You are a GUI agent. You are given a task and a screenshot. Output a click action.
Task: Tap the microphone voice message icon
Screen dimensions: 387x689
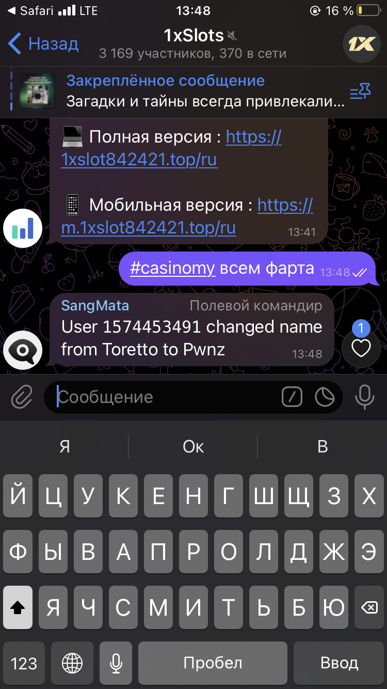click(365, 397)
